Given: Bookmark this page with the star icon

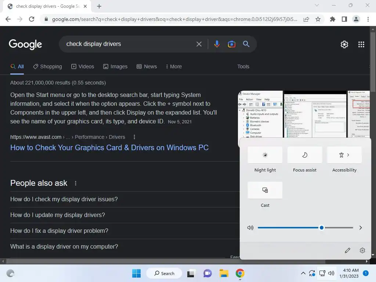Looking at the screenshot, I should coord(318,19).
